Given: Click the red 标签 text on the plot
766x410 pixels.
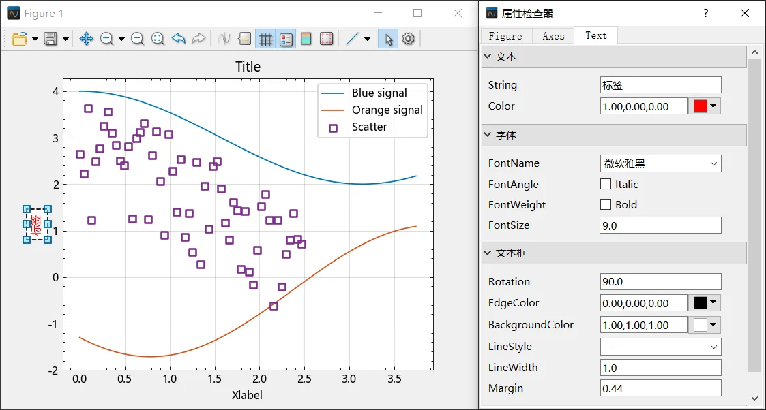Looking at the screenshot, I should (x=36, y=225).
